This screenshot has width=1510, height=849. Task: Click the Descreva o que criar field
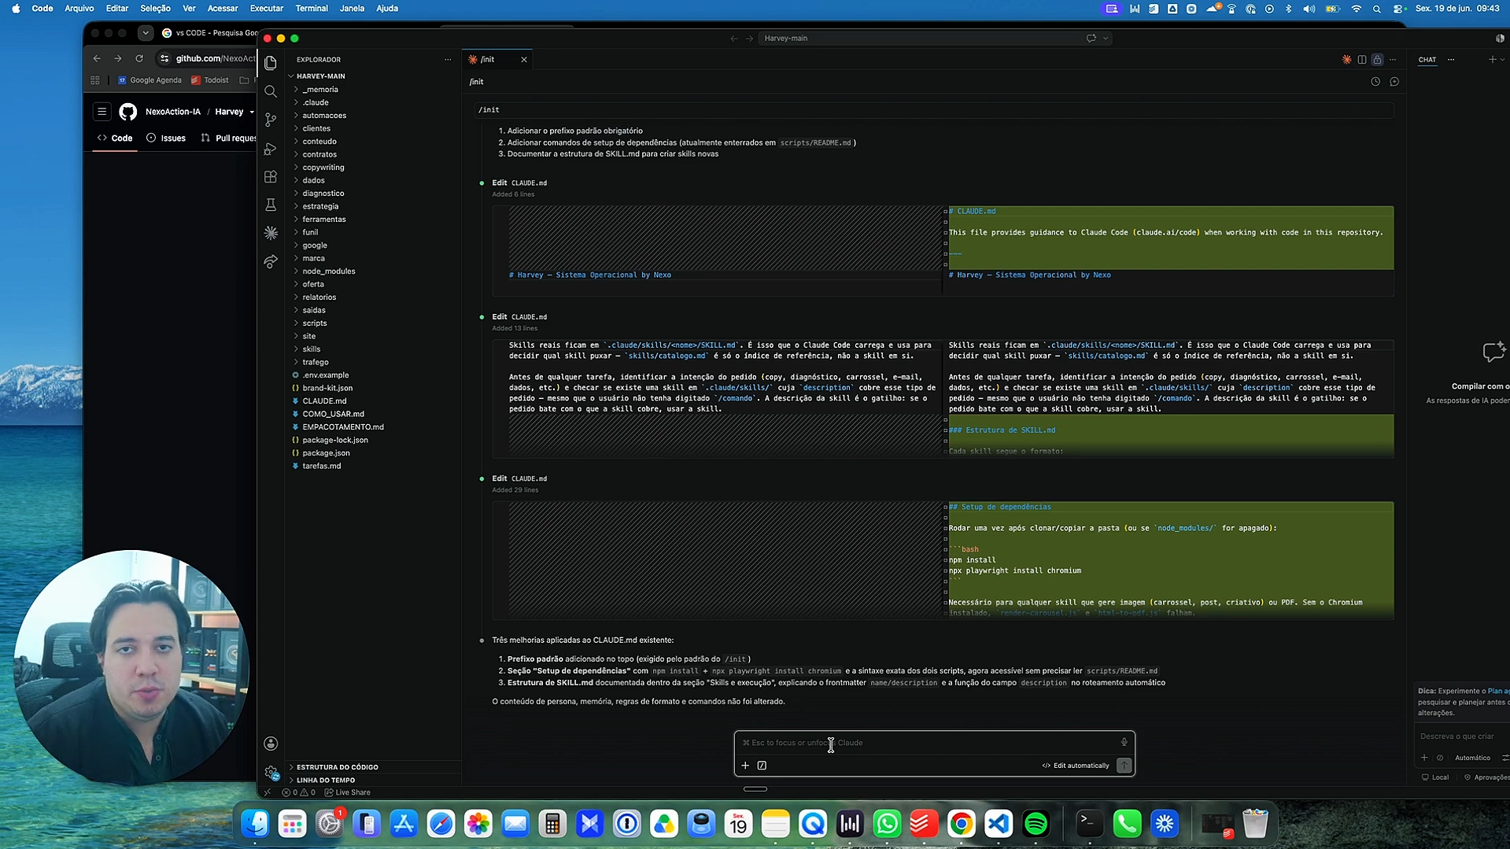click(x=1462, y=736)
